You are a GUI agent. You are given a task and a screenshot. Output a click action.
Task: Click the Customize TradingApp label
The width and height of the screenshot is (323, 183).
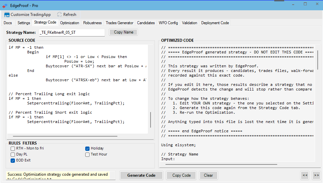click(x=31, y=15)
